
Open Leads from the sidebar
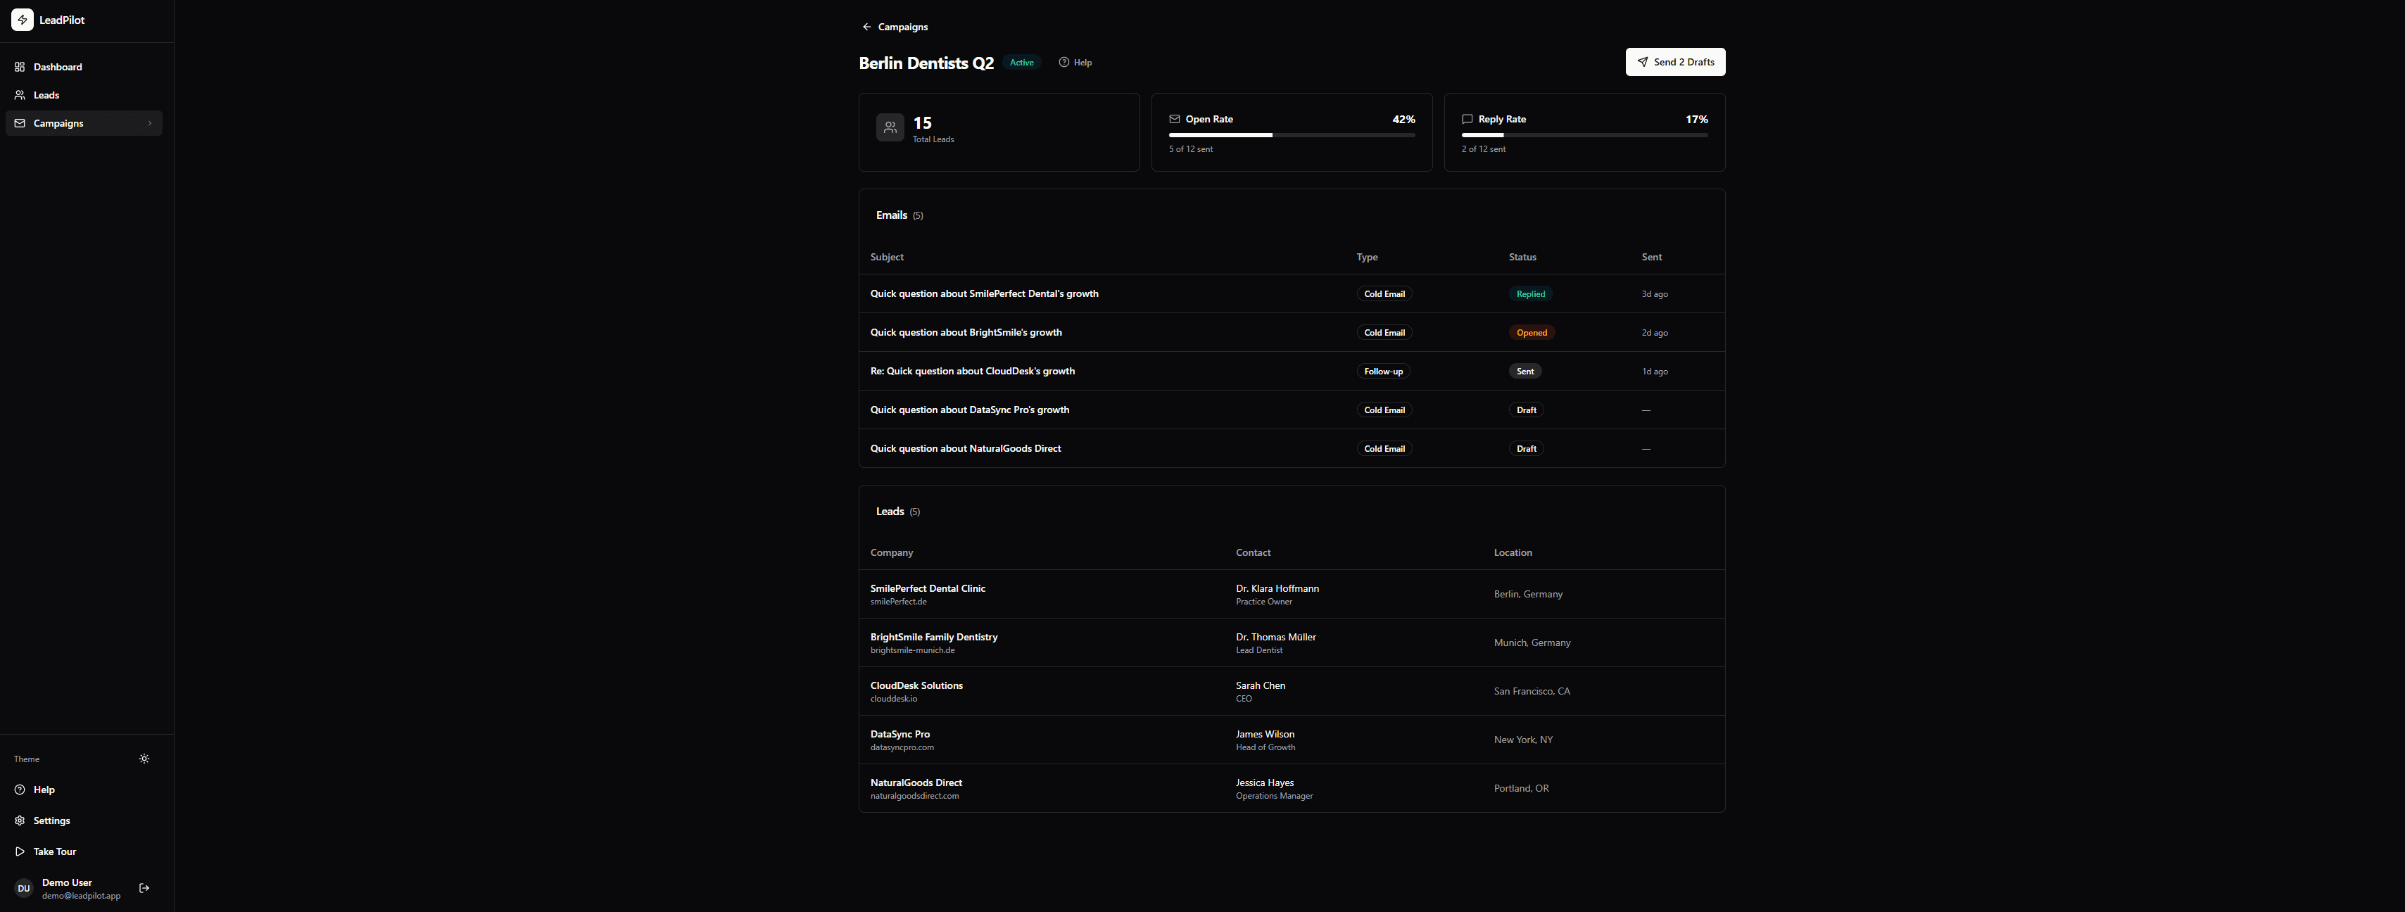(x=84, y=95)
